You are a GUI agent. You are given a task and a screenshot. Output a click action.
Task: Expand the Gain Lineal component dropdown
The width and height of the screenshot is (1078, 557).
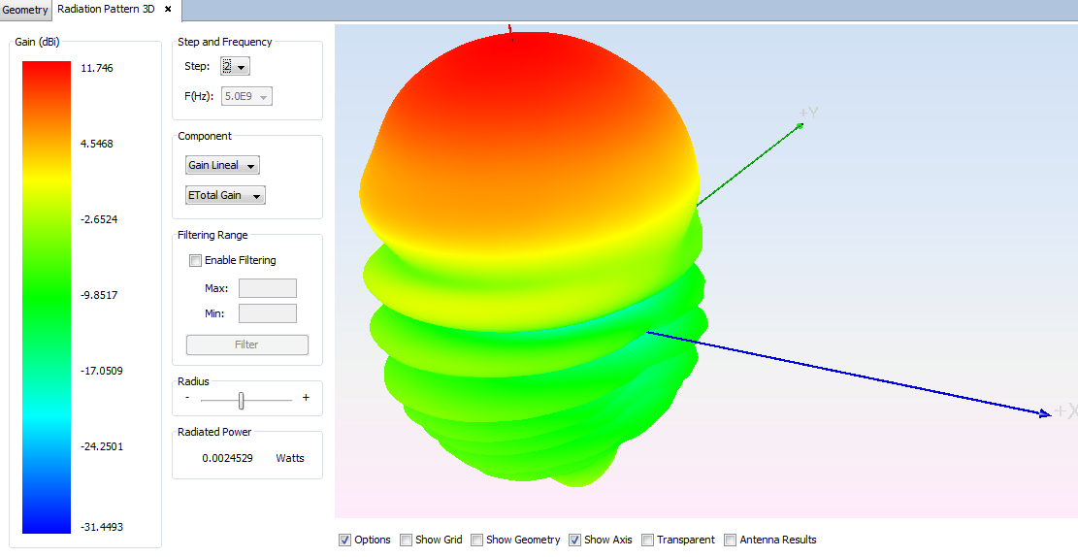222,166
